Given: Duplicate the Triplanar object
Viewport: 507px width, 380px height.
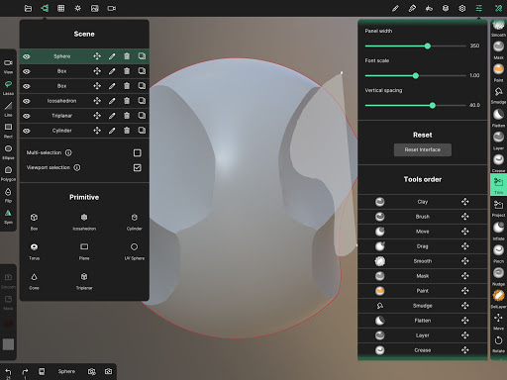Looking at the screenshot, I should coord(142,116).
